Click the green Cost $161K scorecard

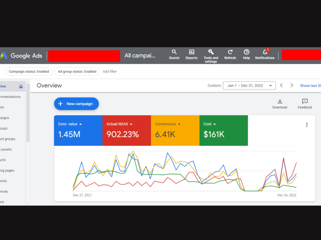tap(223, 131)
